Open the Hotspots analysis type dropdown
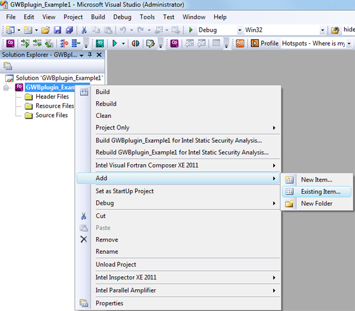 point(349,43)
